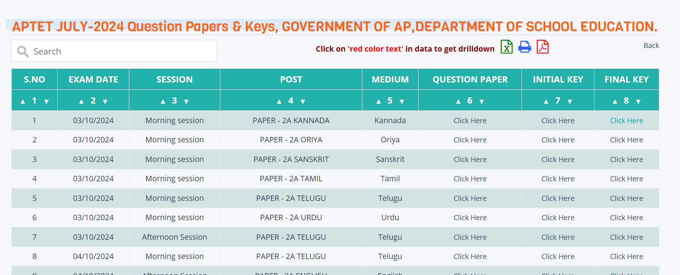Screen dimensions: 680x275
Task: Sort Session column ascending arrow
Action: point(163,102)
